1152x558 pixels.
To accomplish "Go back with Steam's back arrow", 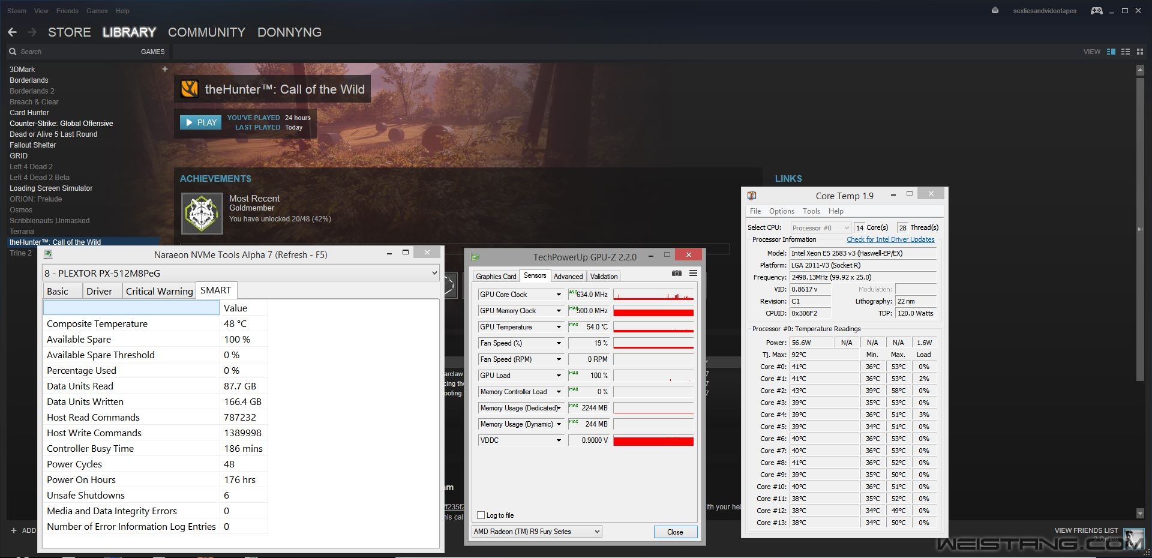I will [x=12, y=32].
